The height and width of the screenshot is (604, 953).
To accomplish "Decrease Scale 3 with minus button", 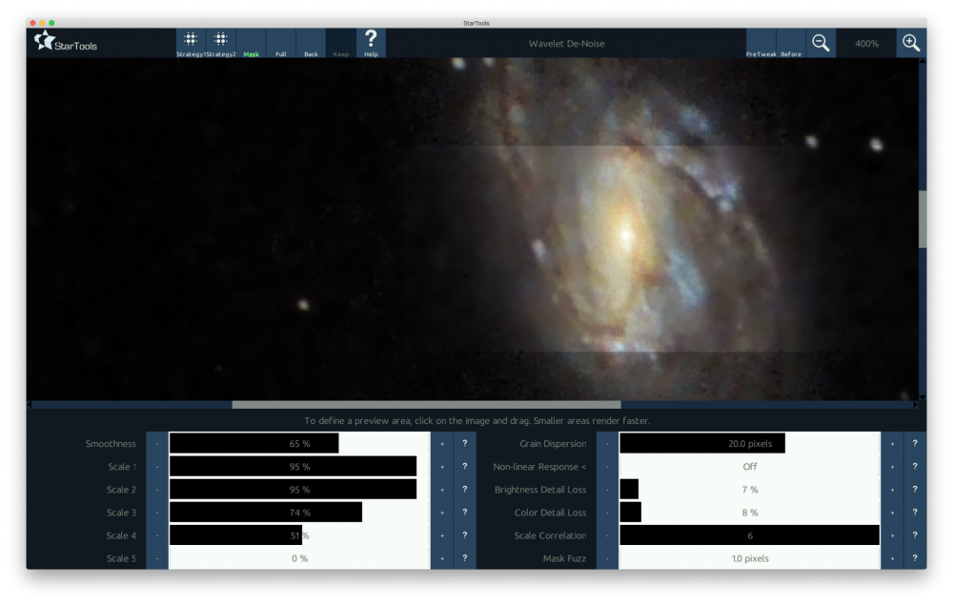I will [x=157, y=513].
